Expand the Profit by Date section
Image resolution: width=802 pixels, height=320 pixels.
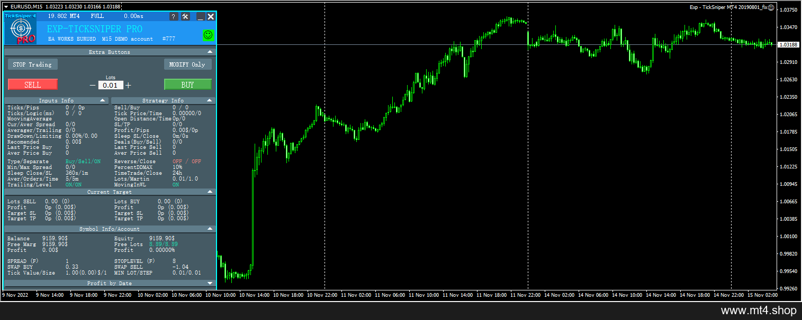[x=210, y=283]
